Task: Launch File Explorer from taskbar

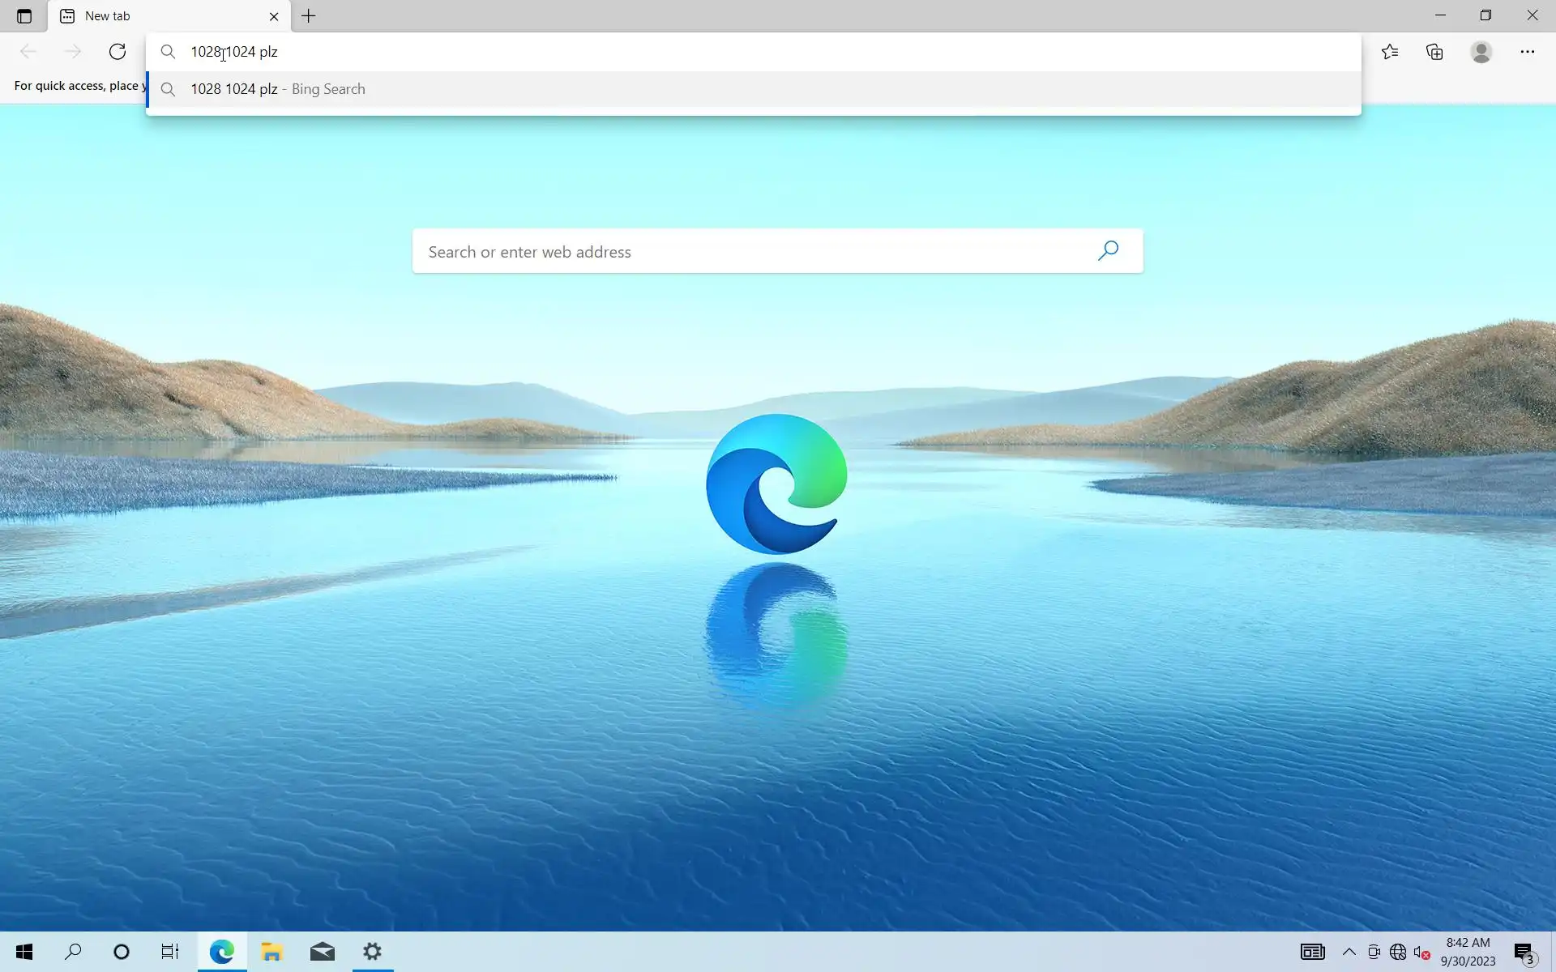Action: 271,952
